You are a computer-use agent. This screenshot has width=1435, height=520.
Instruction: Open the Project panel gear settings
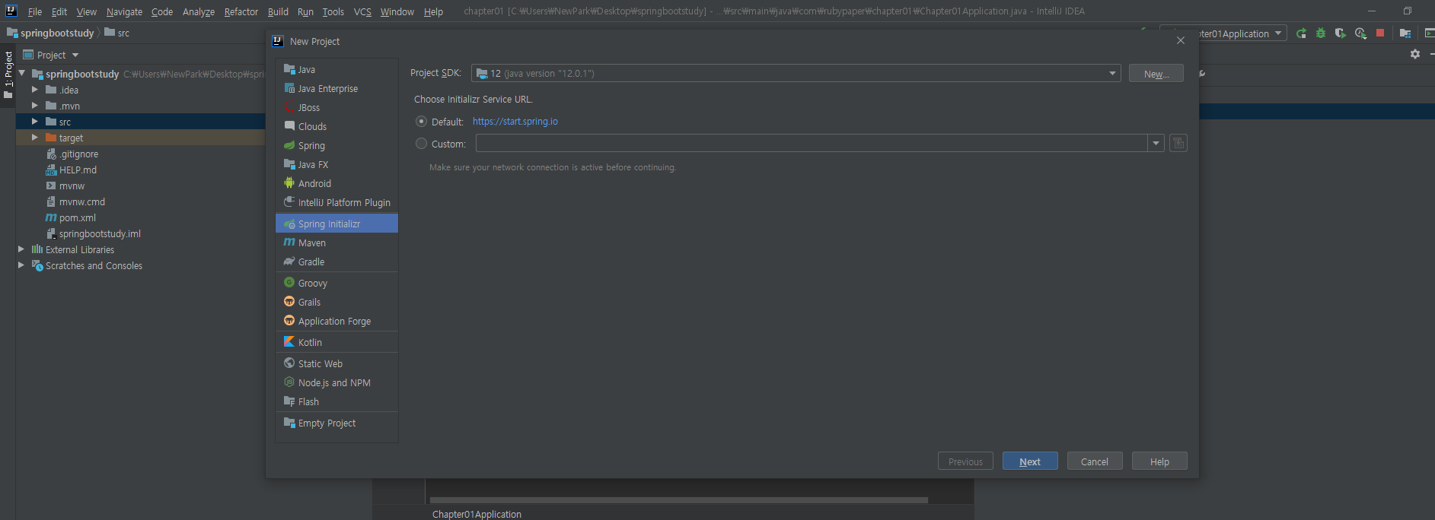(1415, 54)
